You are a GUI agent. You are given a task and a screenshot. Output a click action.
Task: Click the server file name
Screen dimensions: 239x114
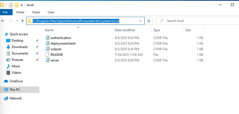pos(55,60)
